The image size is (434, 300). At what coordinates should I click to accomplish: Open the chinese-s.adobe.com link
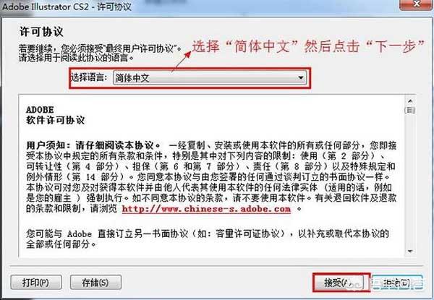point(206,209)
